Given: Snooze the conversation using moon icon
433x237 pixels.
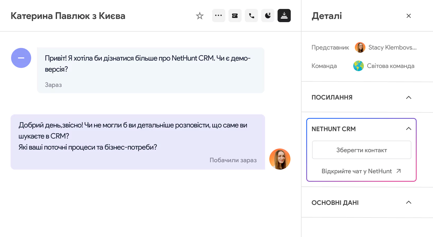Looking at the screenshot, I should [x=268, y=16].
